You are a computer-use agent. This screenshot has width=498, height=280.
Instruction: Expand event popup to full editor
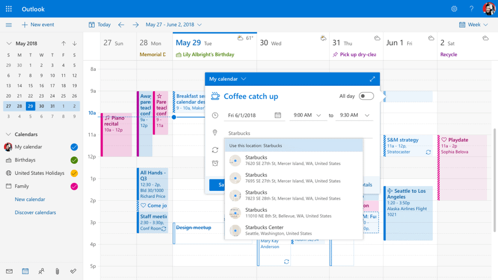tap(372, 79)
